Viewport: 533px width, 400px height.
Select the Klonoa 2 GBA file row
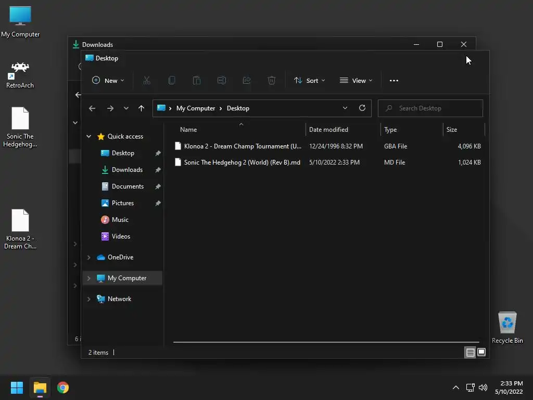tap(328, 146)
